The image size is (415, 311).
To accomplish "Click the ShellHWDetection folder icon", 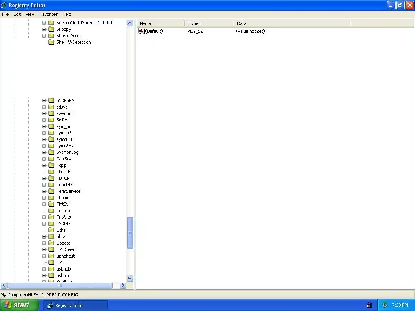I will pos(51,42).
